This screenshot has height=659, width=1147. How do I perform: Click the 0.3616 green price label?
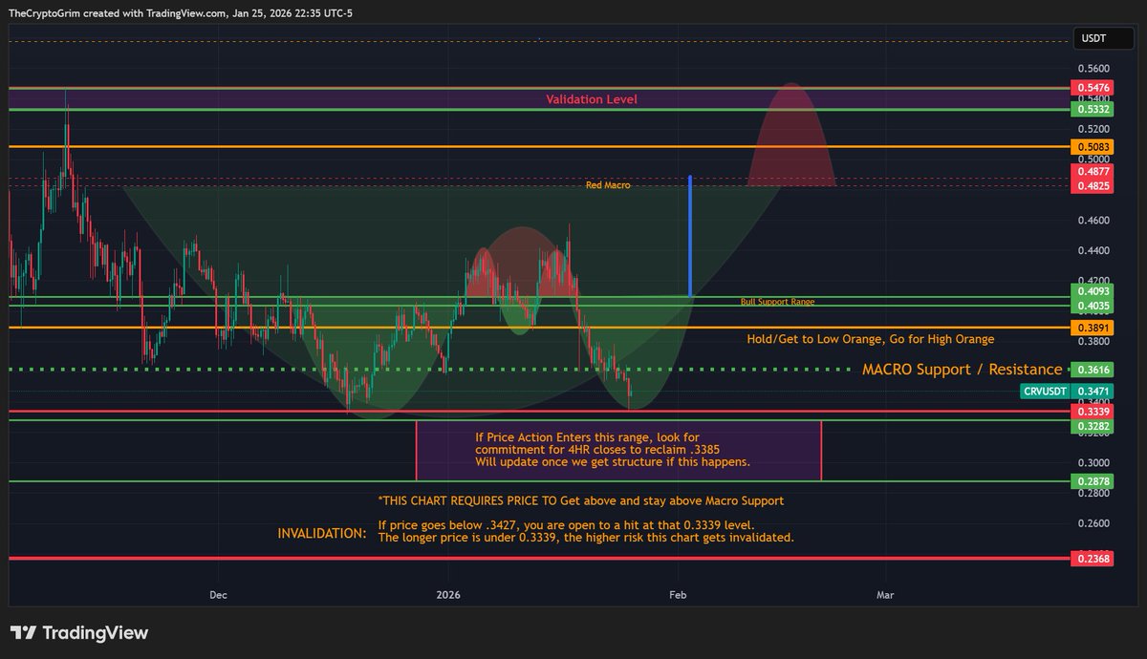point(1093,370)
